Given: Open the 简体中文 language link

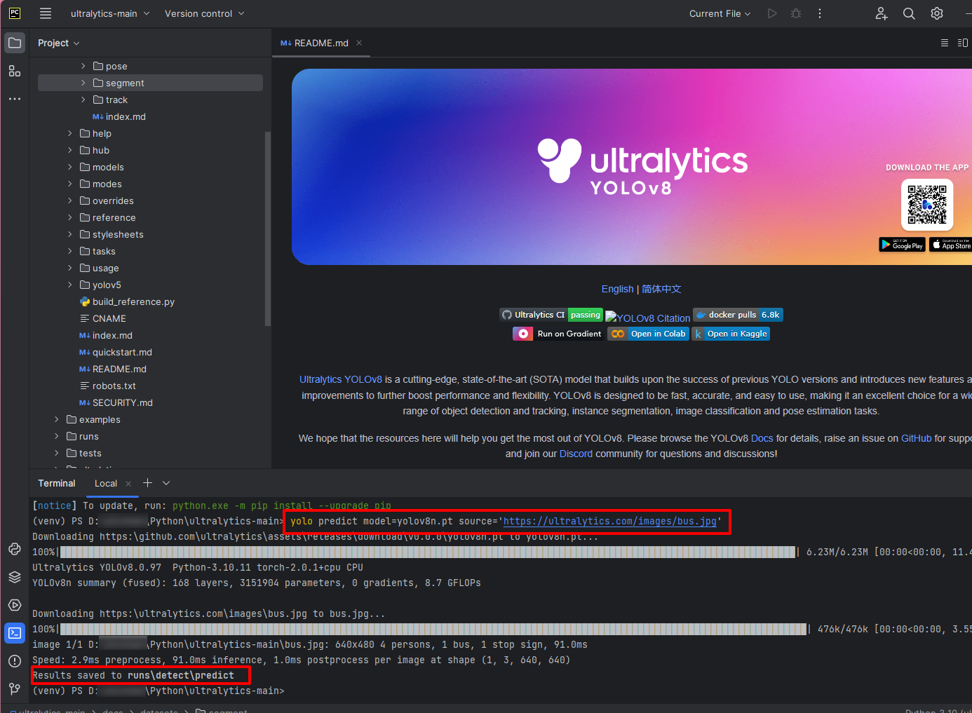Looking at the screenshot, I should coord(661,289).
